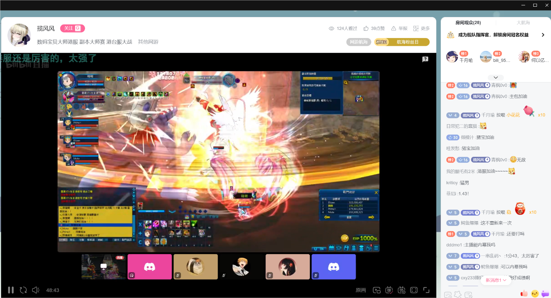Open the star effects icon in chat bar
The height and width of the screenshot is (298, 551).
458,295
